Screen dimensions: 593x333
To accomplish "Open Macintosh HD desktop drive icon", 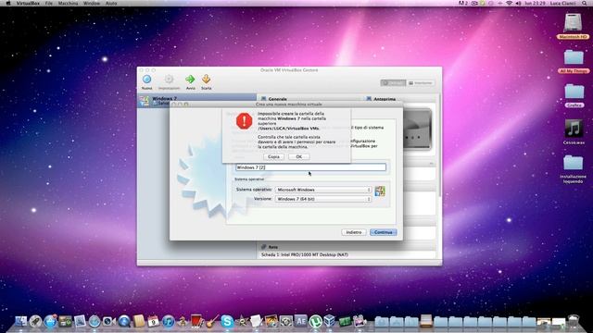I will tap(573, 22).
